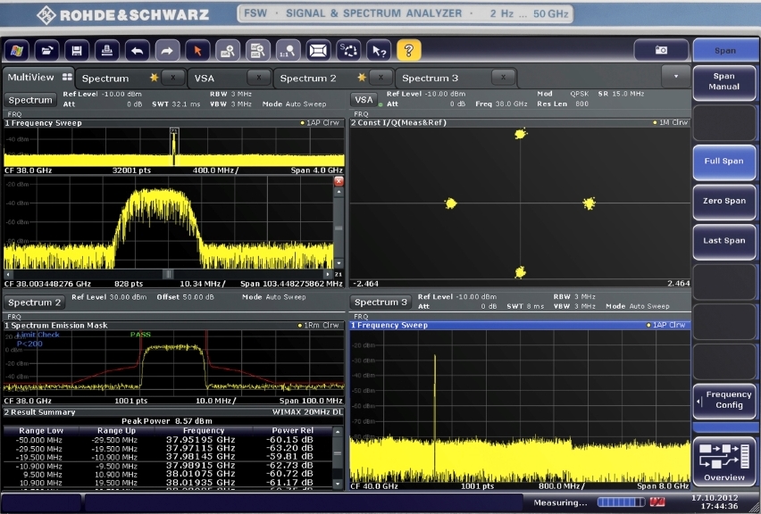Click the 1:1 zoom reset icon
Viewport: 761px width, 514px height.
pos(288,51)
